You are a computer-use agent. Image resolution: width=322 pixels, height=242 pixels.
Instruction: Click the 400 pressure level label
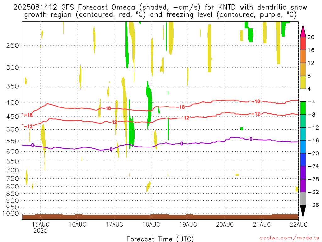13,102
